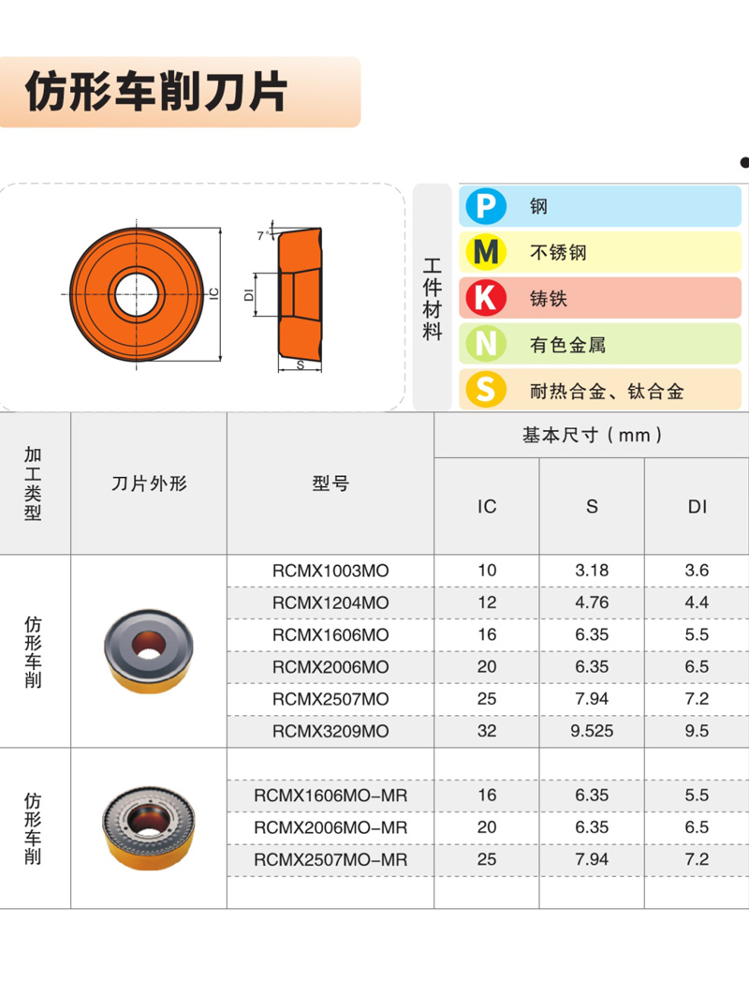Select the red K cast iron icon
Viewport: 749px width, 982px height.
click(x=485, y=298)
